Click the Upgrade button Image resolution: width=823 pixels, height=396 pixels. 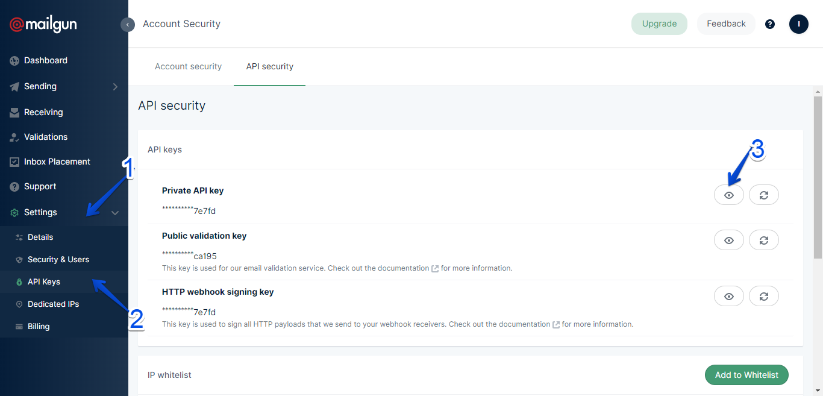tap(659, 24)
